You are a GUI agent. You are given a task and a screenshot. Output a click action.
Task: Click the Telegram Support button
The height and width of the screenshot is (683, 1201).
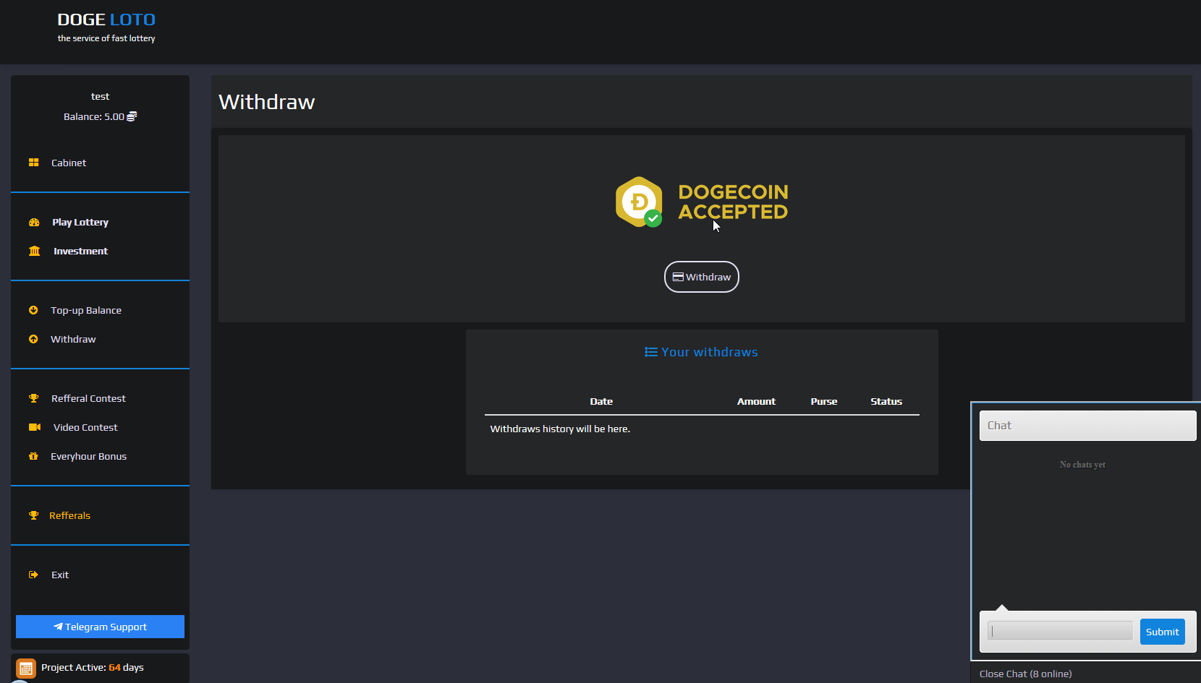100,627
